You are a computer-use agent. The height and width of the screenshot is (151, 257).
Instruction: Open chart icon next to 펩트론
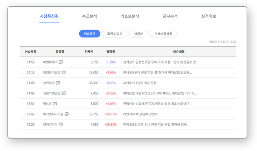point(55,104)
